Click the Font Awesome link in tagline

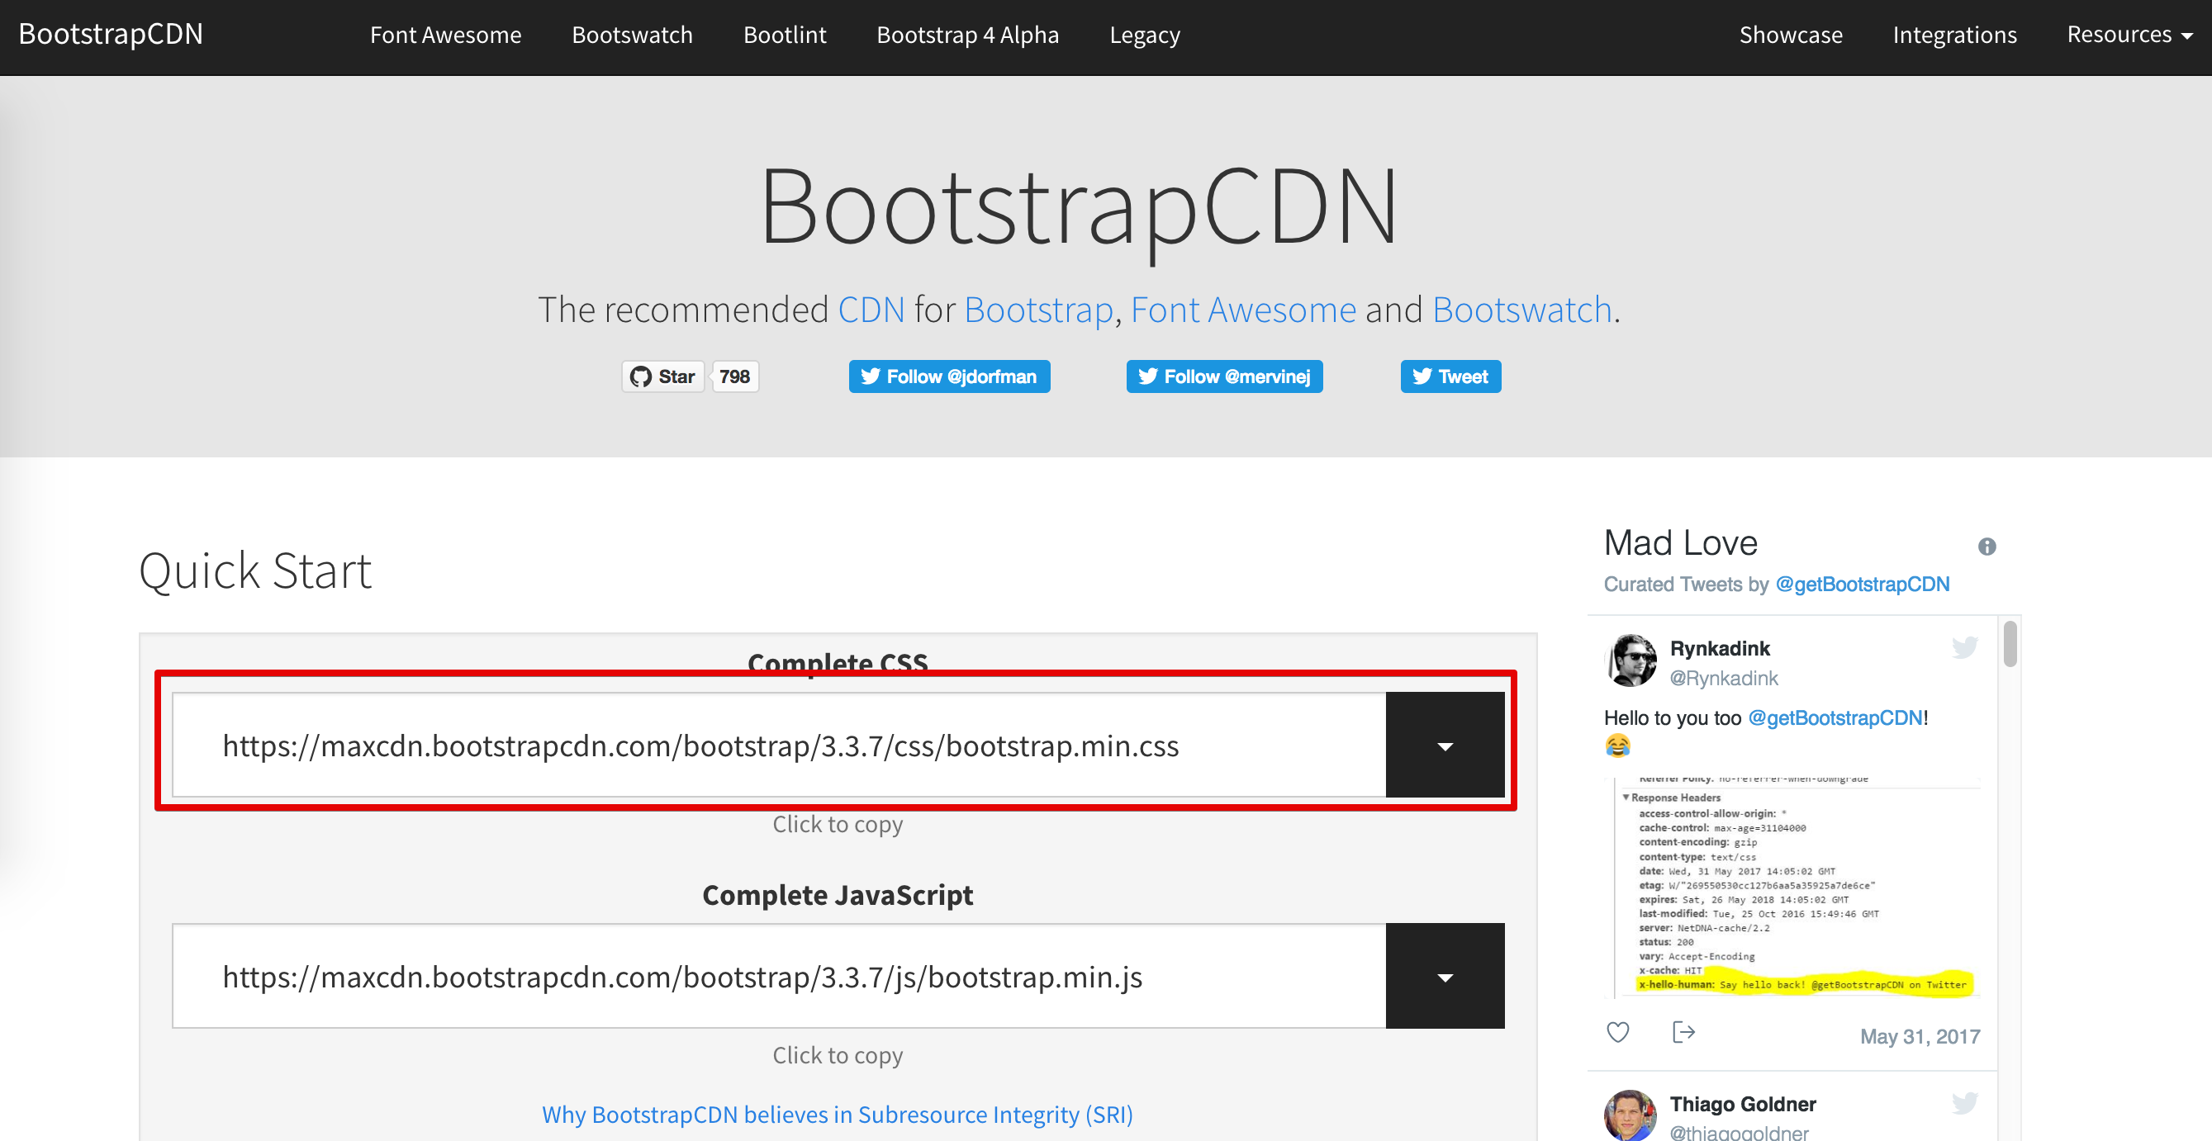point(1243,310)
